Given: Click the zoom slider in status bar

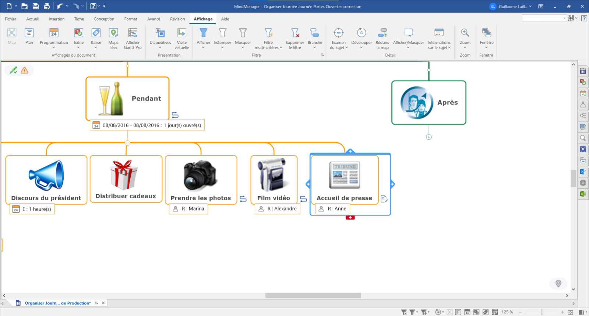Looking at the screenshot, I should [x=542, y=312].
